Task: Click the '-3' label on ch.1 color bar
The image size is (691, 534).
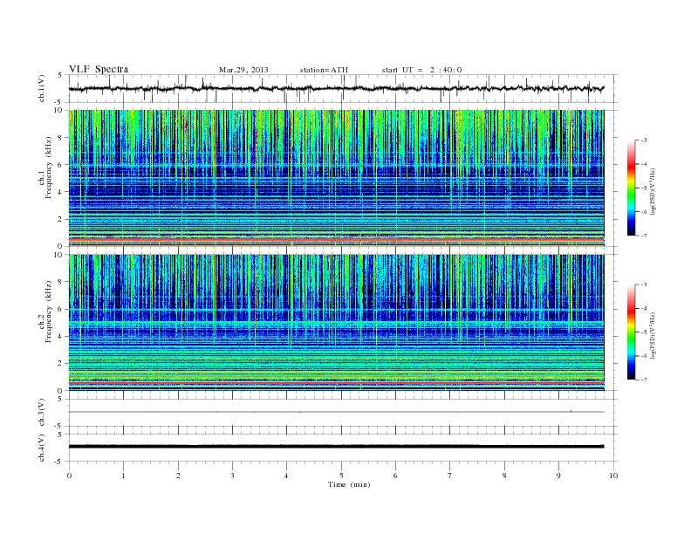Action: pos(644,140)
